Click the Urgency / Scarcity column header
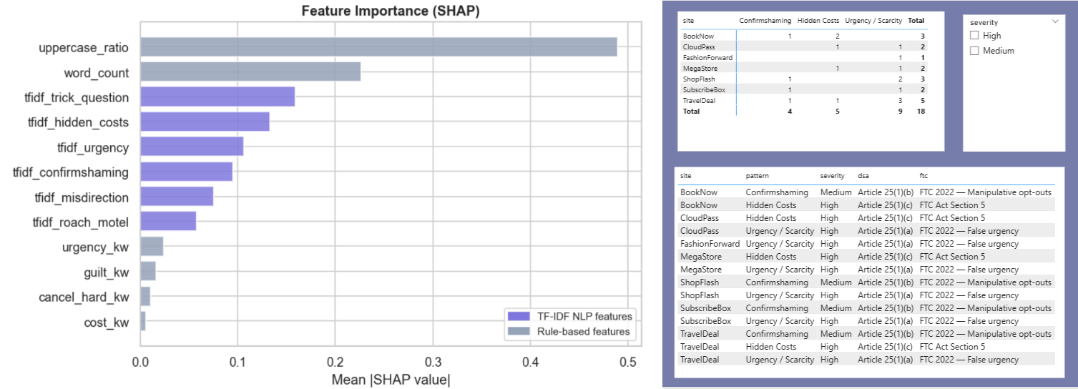The height and width of the screenshot is (389, 1078). click(x=873, y=21)
